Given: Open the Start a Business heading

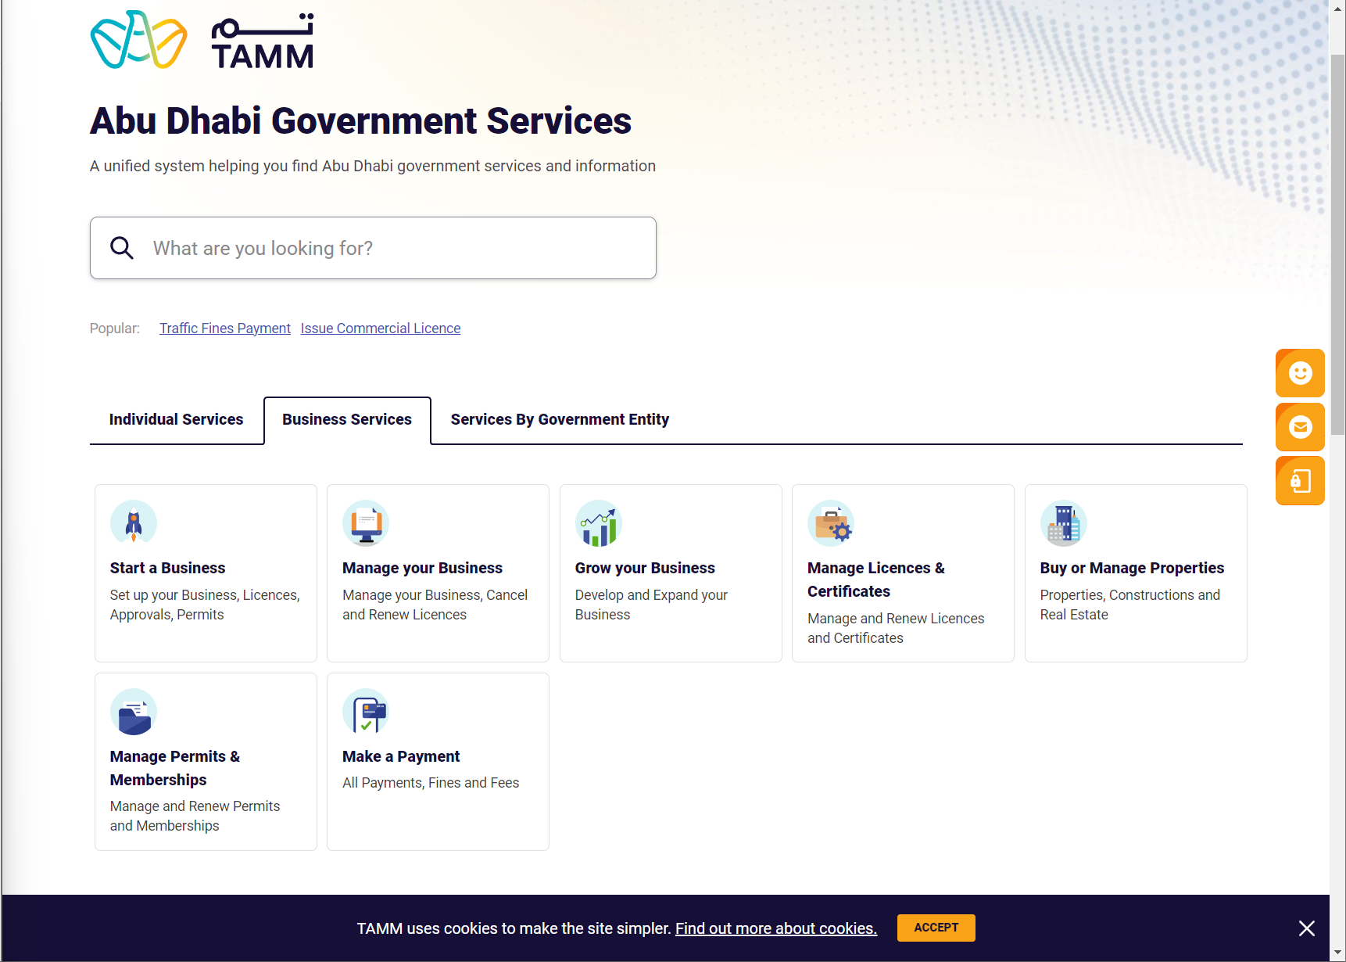Looking at the screenshot, I should pos(168,568).
